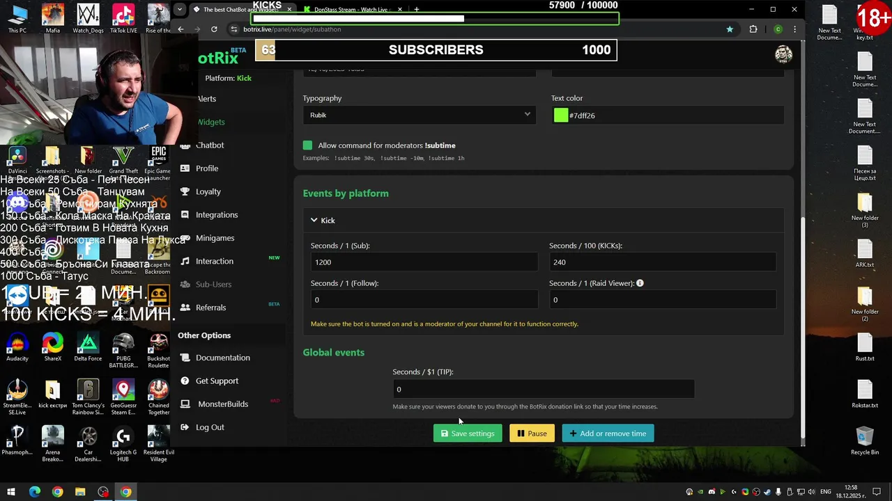Click Save settings button
The height and width of the screenshot is (501, 892).
tap(468, 434)
